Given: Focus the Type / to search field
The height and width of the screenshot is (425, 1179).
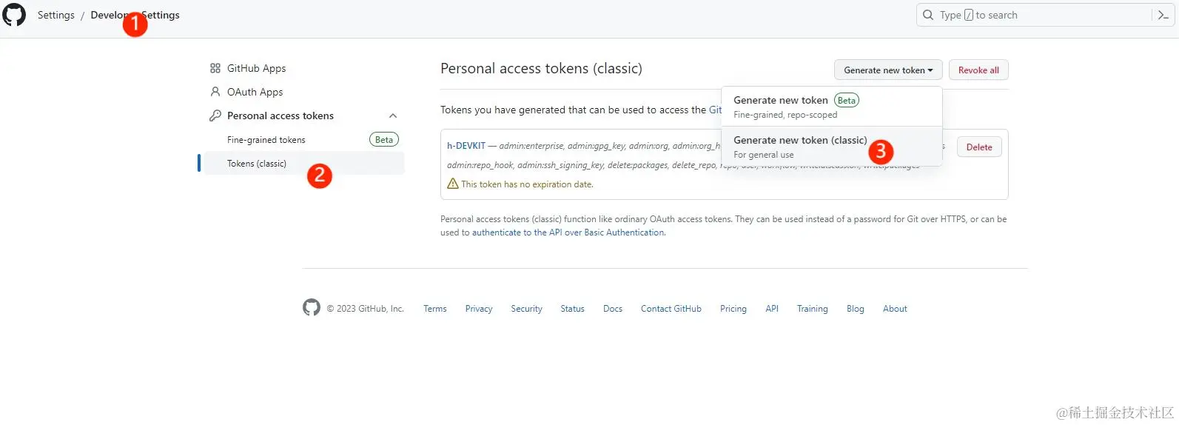Looking at the screenshot, I should (1036, 15).
